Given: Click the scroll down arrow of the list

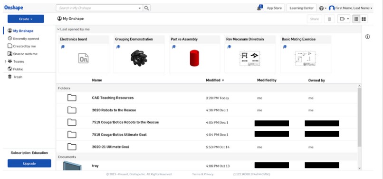Looking at the screenshot, I should 359,168.
